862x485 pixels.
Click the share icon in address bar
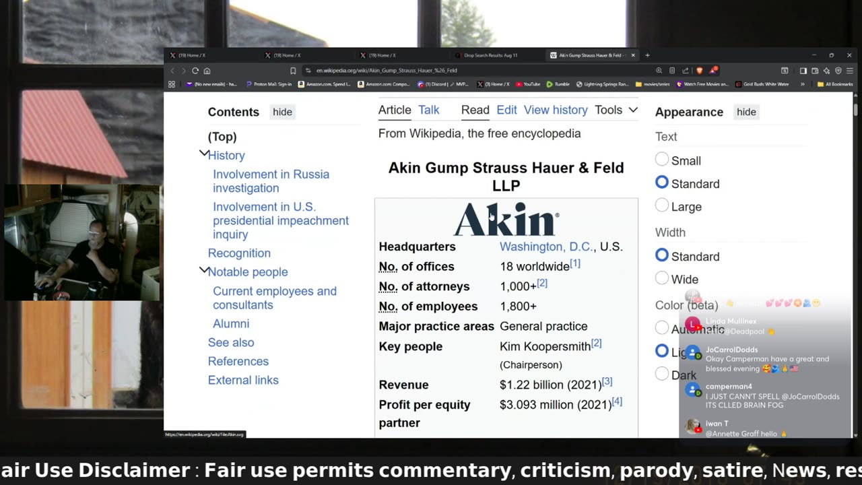[x=686, y=71]
